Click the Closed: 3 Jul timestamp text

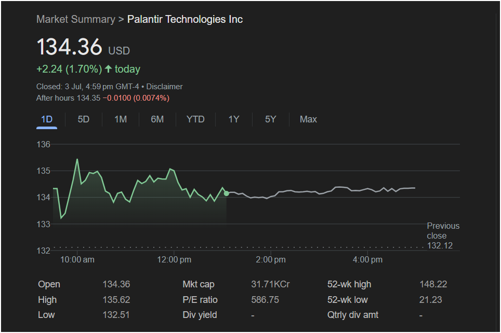pyautogui.click(x=87, y=87)
